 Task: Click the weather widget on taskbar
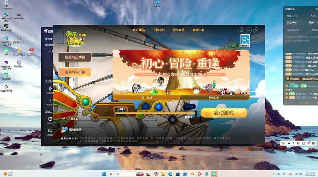[8, 174]
